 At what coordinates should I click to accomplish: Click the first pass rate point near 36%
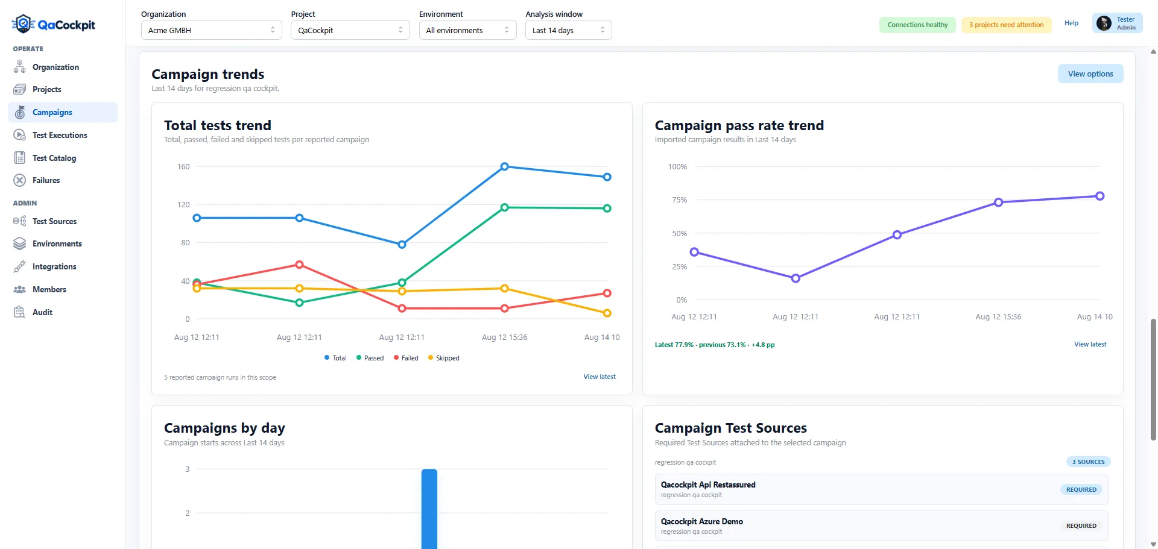click(694, 252)
